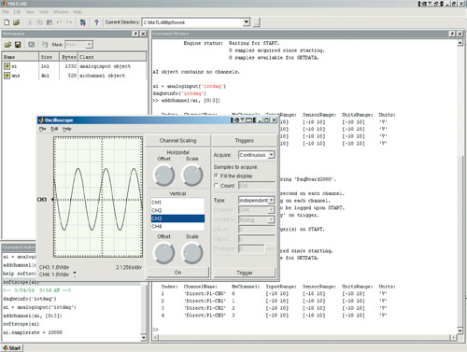Click the Trigger button

[245, 273]
